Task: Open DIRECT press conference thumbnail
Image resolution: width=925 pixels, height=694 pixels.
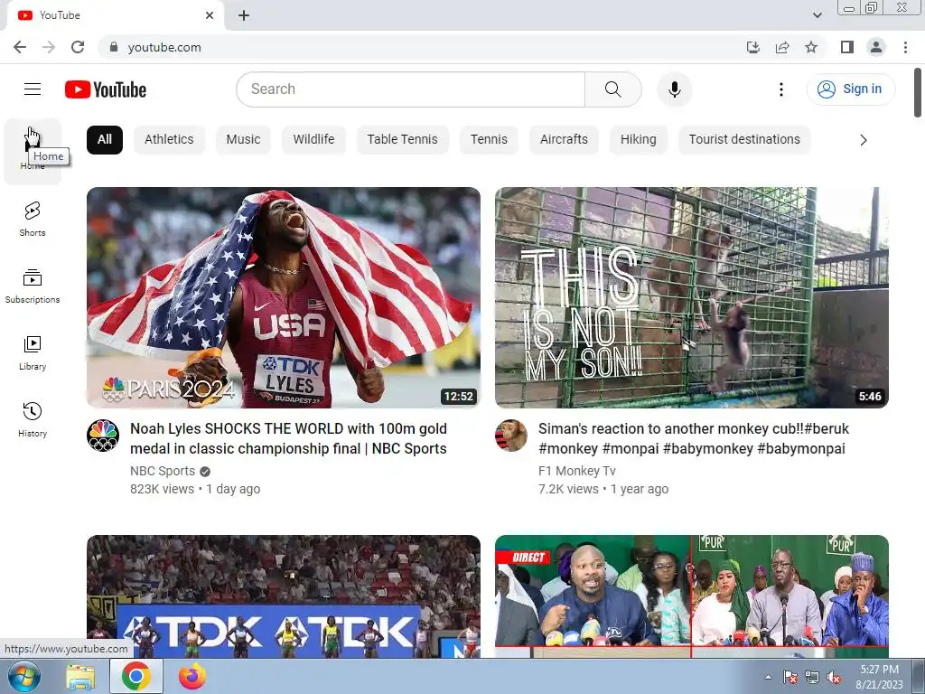Action: point(691,596)
